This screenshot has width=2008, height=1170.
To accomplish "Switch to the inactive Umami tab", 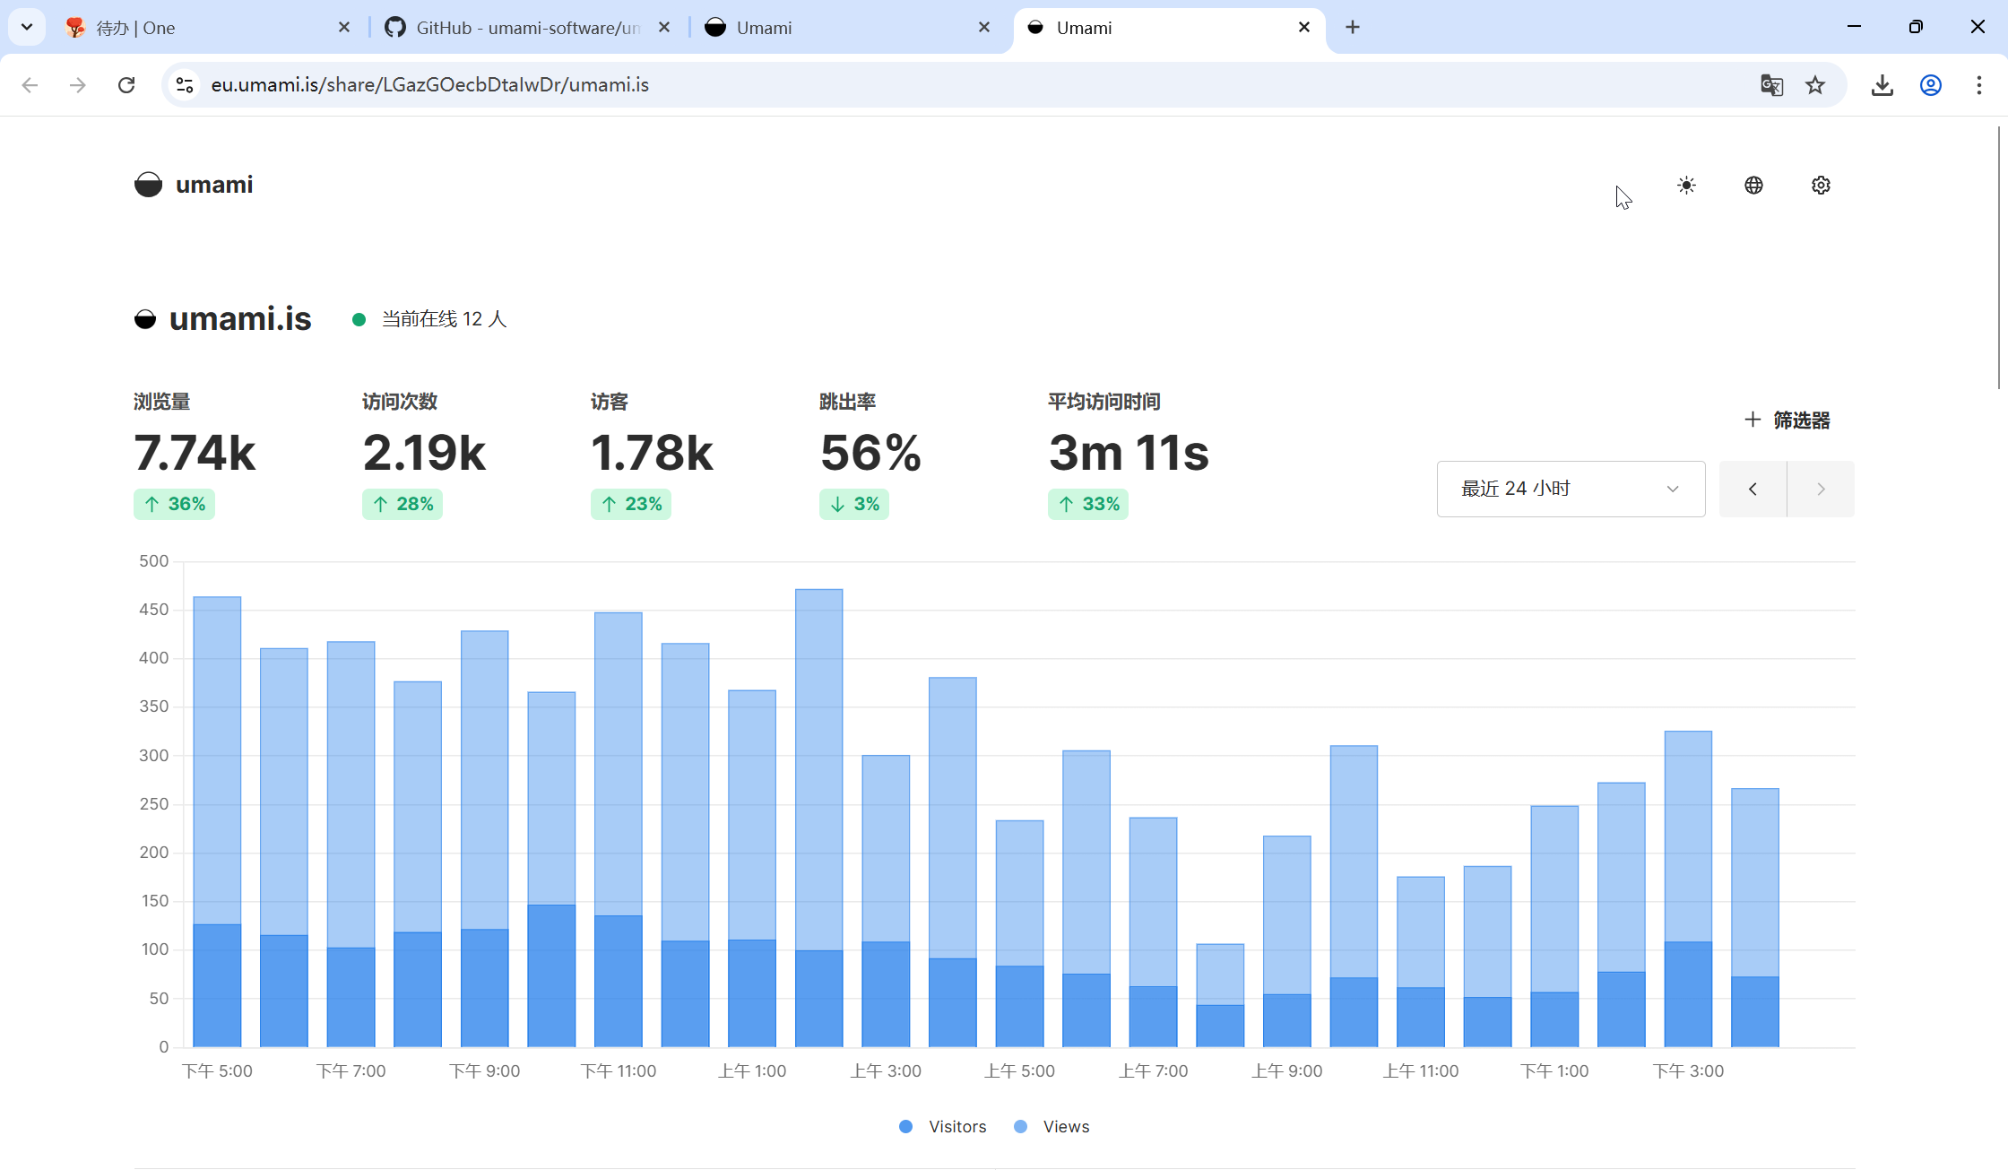I will (849, 27).
